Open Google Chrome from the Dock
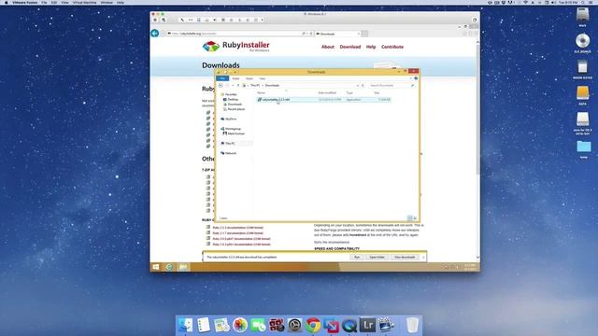 tap(313, 326)
